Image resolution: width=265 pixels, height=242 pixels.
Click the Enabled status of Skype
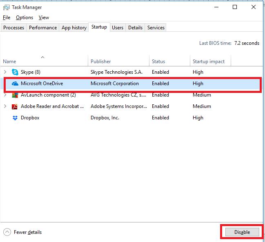pos(160,72)
